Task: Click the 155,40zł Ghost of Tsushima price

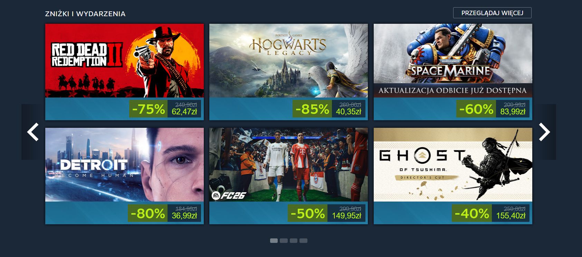Action: (511, 216)
